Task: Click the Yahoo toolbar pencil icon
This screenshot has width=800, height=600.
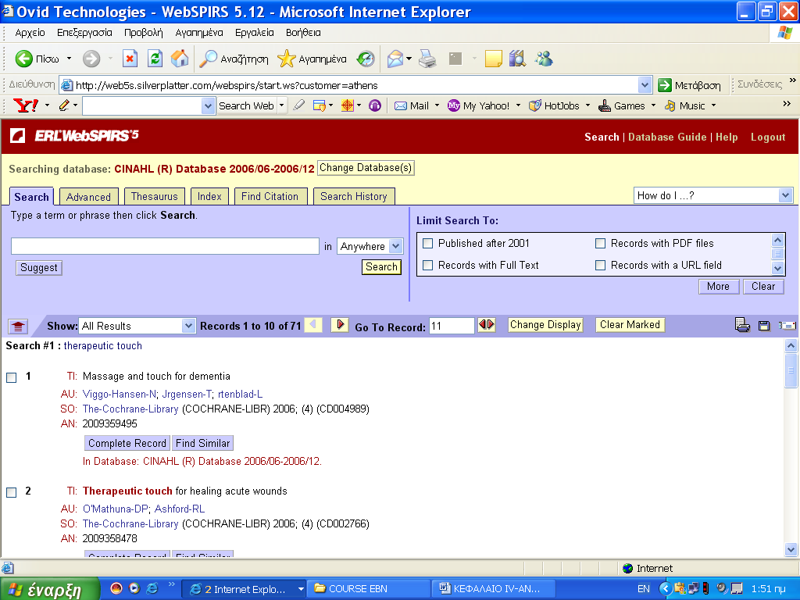Action: click(x=64, y=105)
